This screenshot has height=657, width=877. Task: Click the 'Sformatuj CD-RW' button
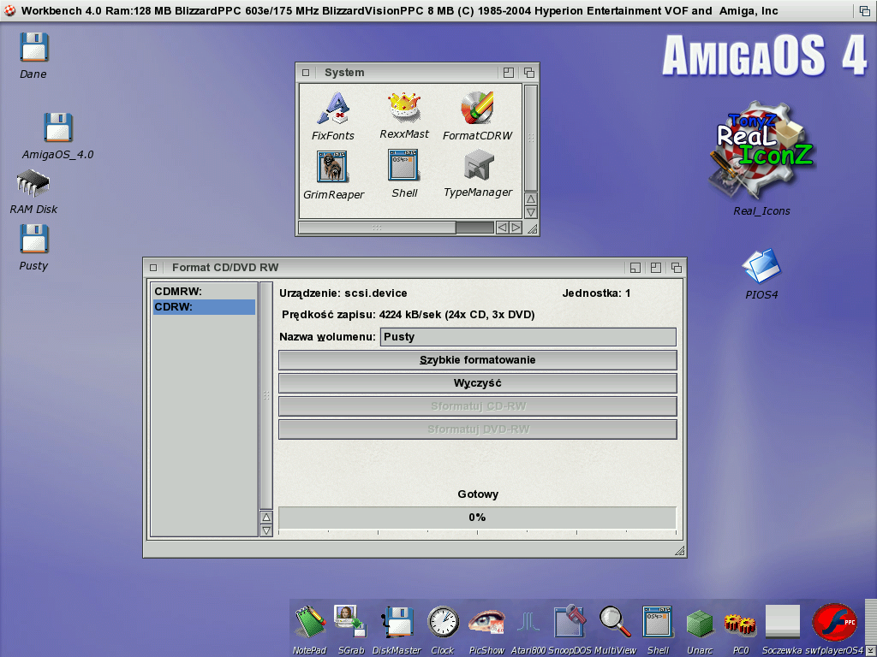pyautogui.click(x=478, y=406)
